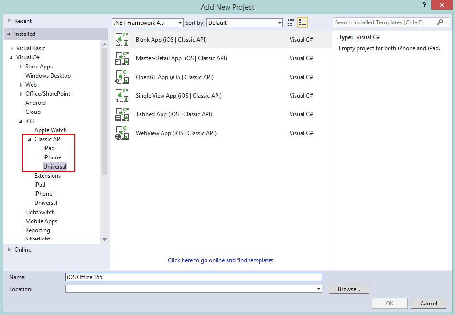Screen dimensions: 455x315
Task: Select OpenGL App (iOS | Classic API) text
Action: [175, 77]
